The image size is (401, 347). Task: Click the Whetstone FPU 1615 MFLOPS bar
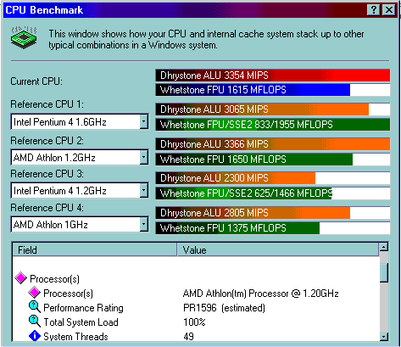click(273, 90)
